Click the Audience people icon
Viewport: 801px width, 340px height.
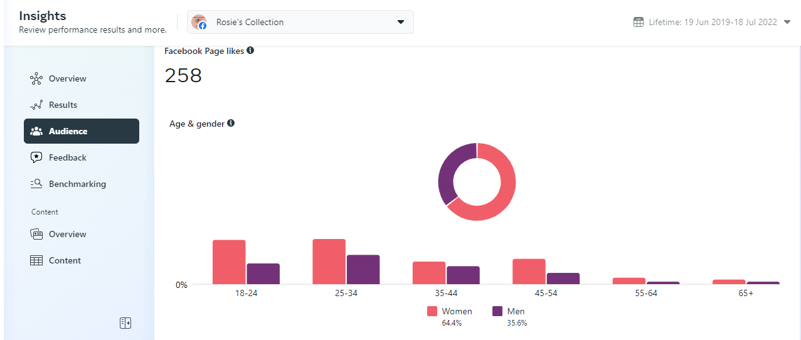pos(36,132)
